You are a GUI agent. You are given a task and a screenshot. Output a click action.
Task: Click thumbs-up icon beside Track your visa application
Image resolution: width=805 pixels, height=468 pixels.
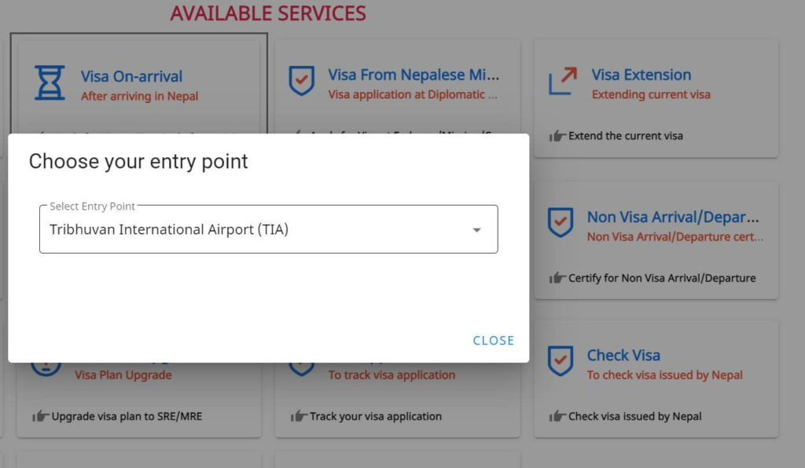299,416
